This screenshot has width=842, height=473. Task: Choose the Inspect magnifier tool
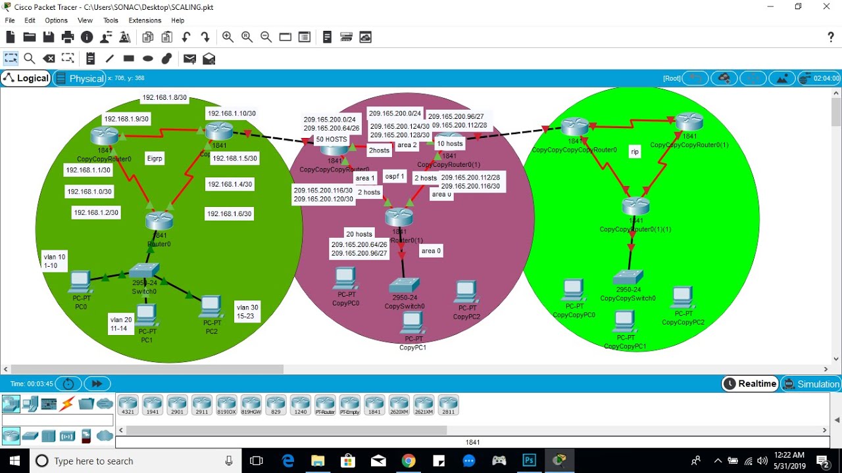click(x=30, y=58)
